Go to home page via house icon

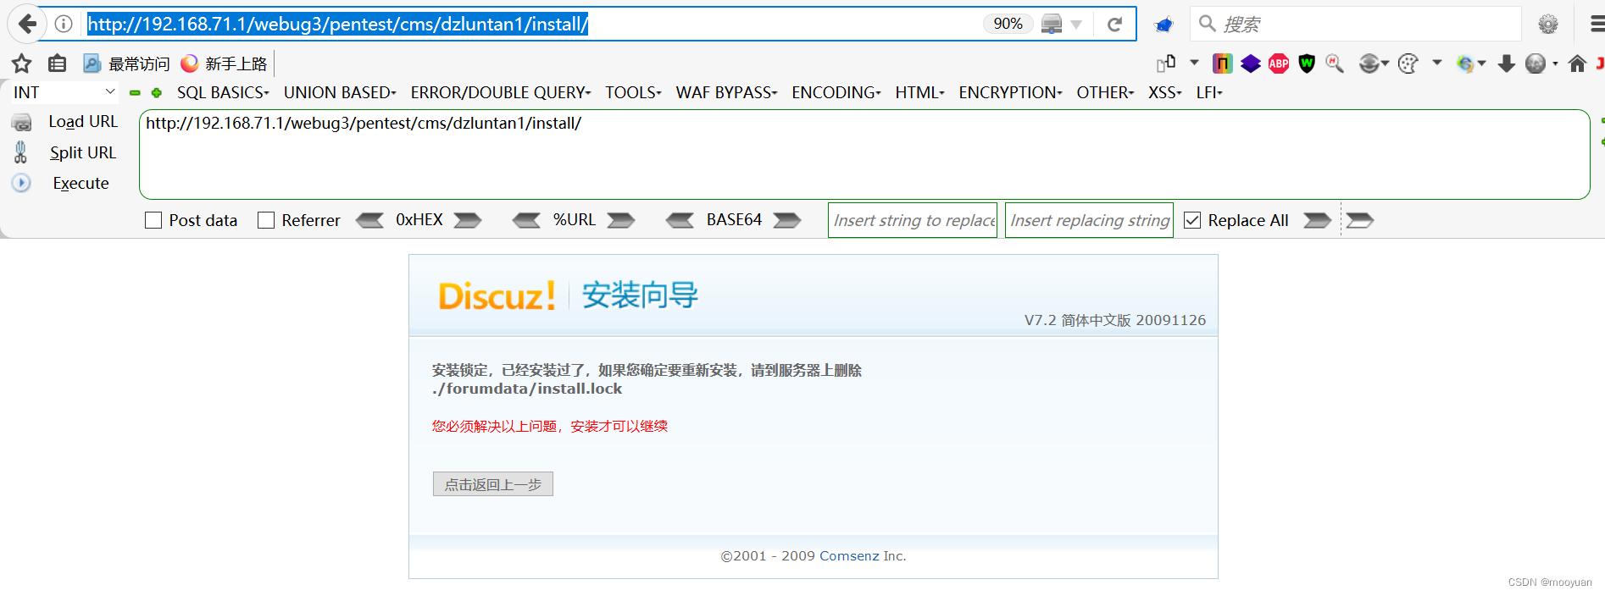tap(1577, 63)
